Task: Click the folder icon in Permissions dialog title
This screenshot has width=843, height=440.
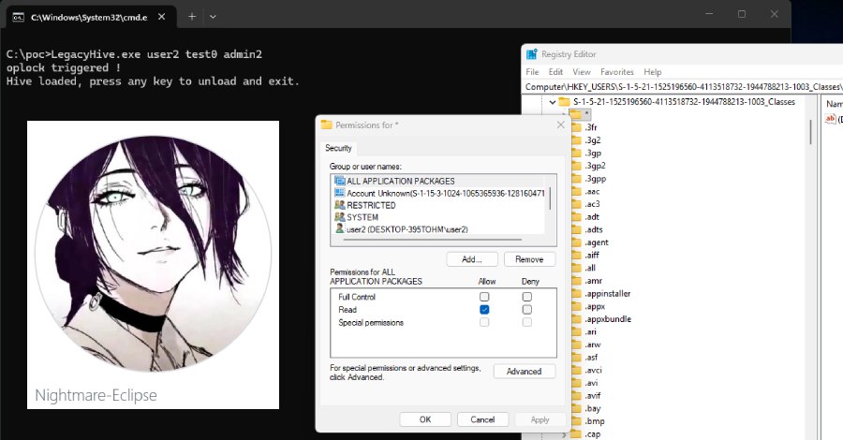Action: click(326, 125)
